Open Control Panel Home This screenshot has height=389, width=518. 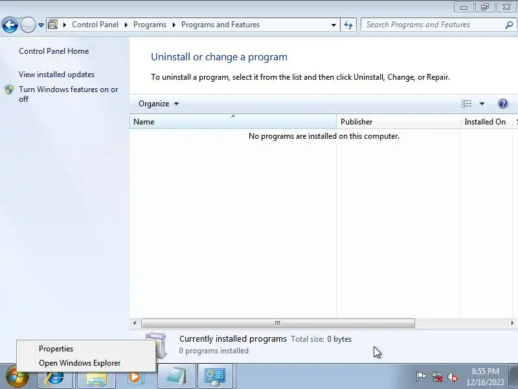[54, 51]
